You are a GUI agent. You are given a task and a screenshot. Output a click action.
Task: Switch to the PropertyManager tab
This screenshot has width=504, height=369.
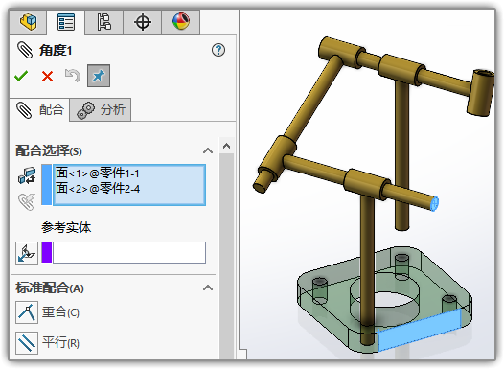66,22
